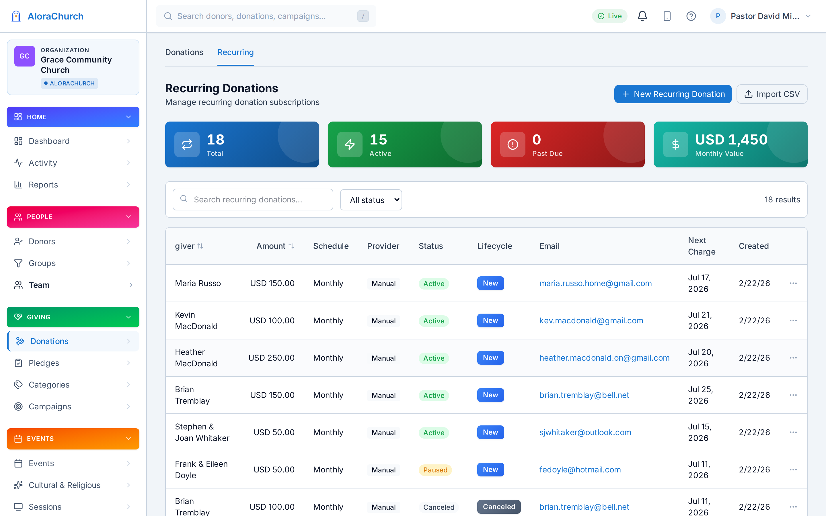The width and height of the screenshot is (826, 516).
Task: Click the ALORACHURCH tag badge
Action: pos(69,83)
